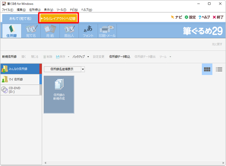Open the フォント font icon
This screenshot has width=226, height=166.
coord(88,31)
